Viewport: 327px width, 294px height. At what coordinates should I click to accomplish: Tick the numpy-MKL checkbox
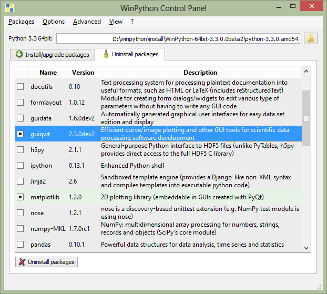pyautogui.click(x=20, y=228)
